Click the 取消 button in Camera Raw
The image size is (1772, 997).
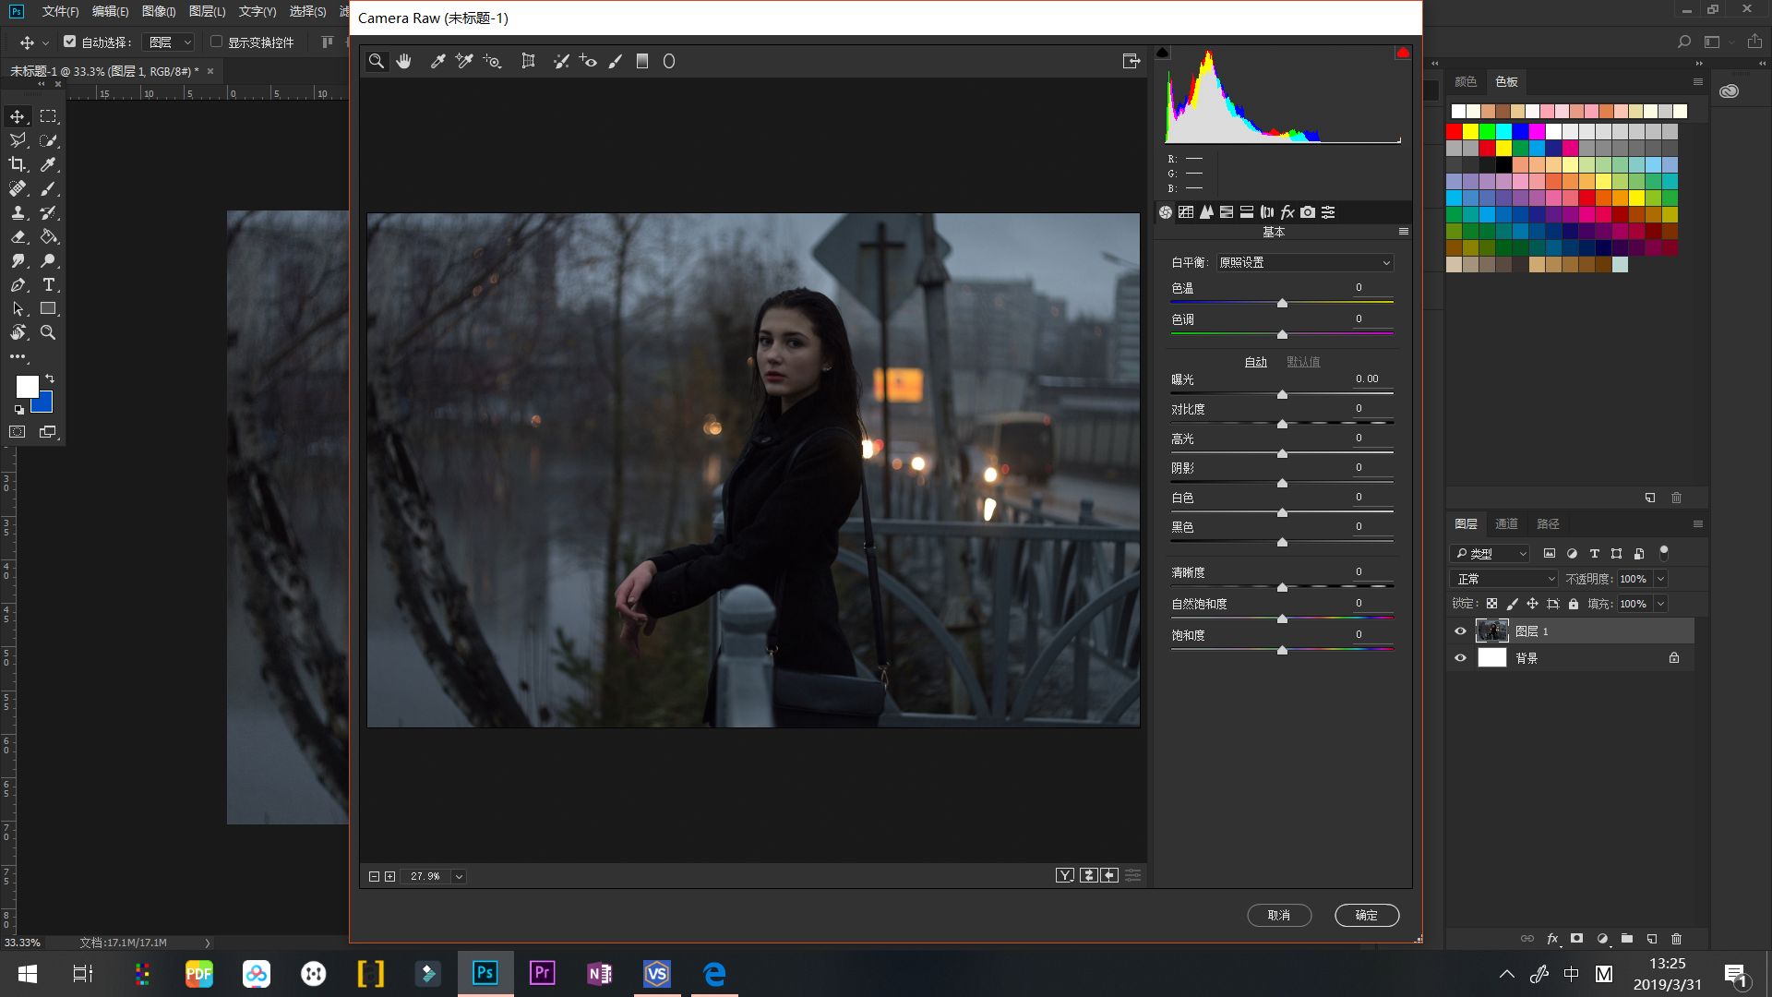pyautogui.click(x=1279, y=915)
